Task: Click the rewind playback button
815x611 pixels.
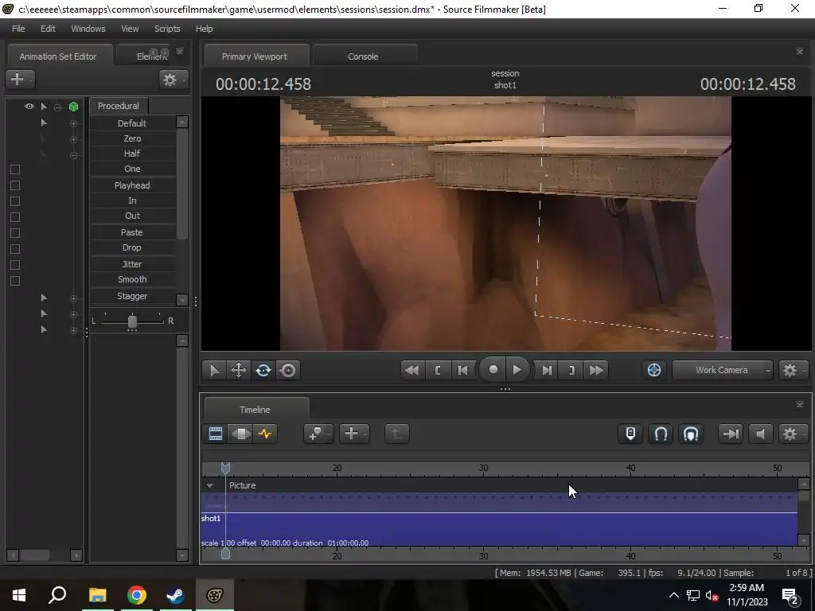Action: click(x=411, y=370)
